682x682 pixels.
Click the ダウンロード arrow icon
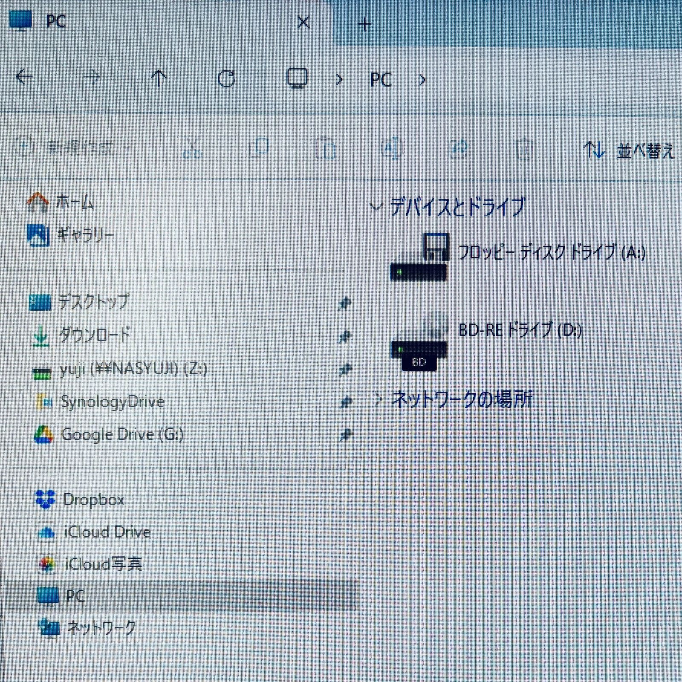click(x=41, y=336)
